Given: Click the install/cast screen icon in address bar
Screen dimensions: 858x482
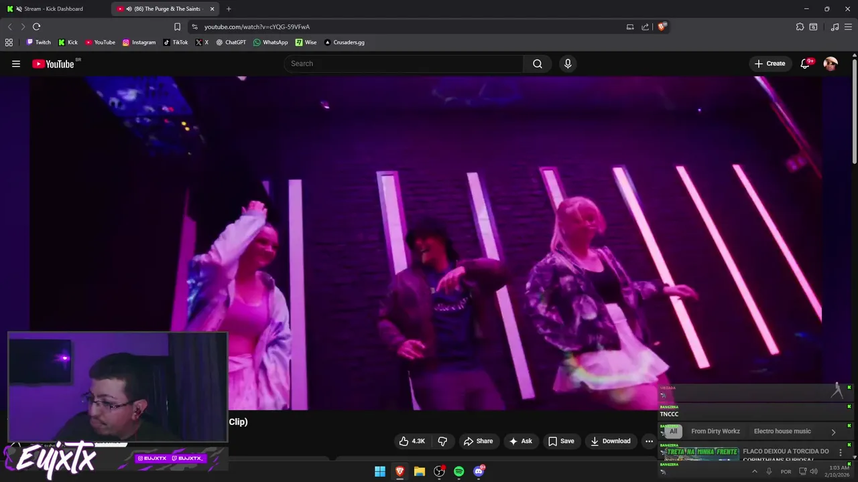Looking at the screenshot, I should [630, 27].
